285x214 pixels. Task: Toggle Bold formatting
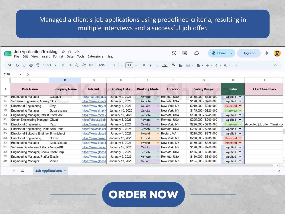[144, 65]
